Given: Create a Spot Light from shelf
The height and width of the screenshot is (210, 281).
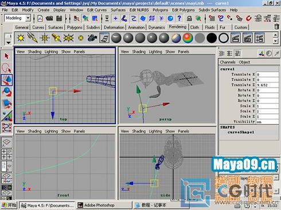Looking at the screenshot, I should [x=56, y=38].
